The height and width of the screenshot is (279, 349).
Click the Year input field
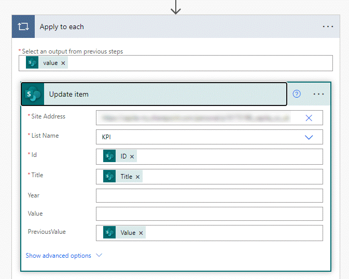(x=210, y=195)
